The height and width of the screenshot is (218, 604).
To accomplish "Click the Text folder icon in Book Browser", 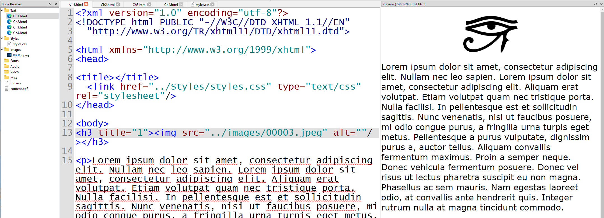I will [x=6, y=10].
